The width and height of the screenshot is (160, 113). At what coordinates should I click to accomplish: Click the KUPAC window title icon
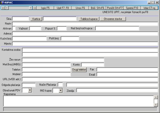click(2, 2)
